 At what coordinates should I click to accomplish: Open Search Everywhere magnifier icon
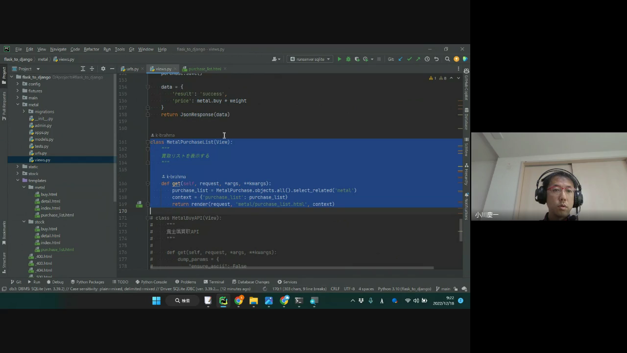tap(447, 59)
